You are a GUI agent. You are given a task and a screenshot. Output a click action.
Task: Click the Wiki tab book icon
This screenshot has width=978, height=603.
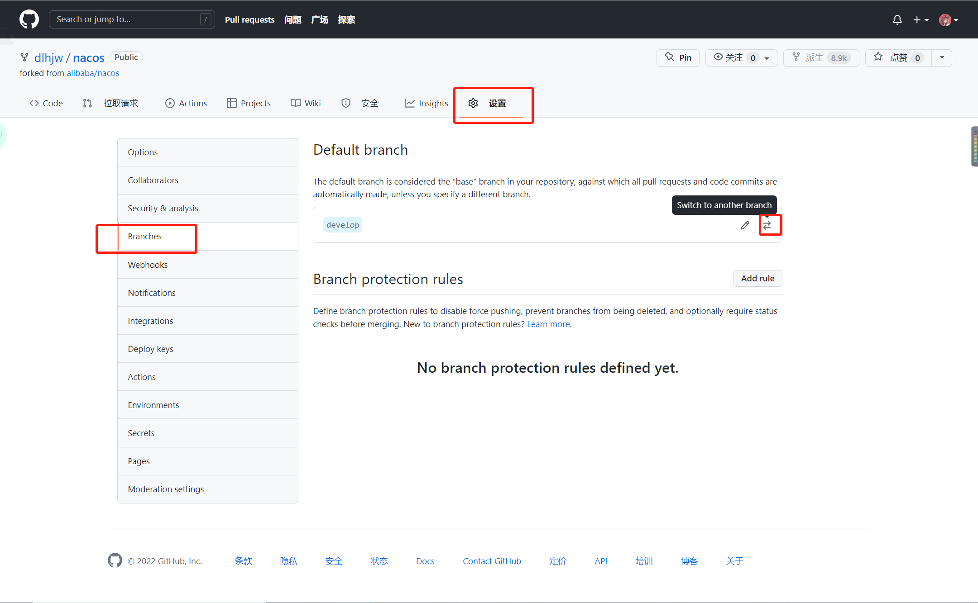coord(295,103)
